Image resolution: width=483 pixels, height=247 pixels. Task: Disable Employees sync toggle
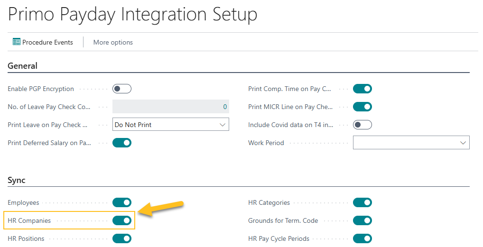click(122, 202)
